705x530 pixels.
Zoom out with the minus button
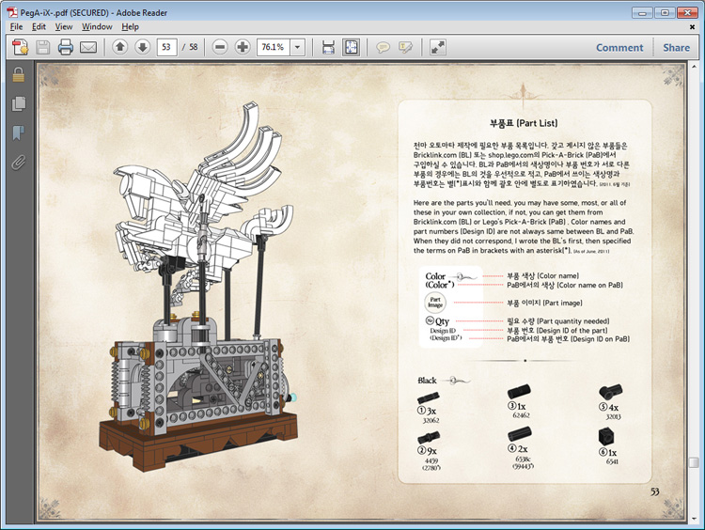pyautogui.click(x=220, y=47)
